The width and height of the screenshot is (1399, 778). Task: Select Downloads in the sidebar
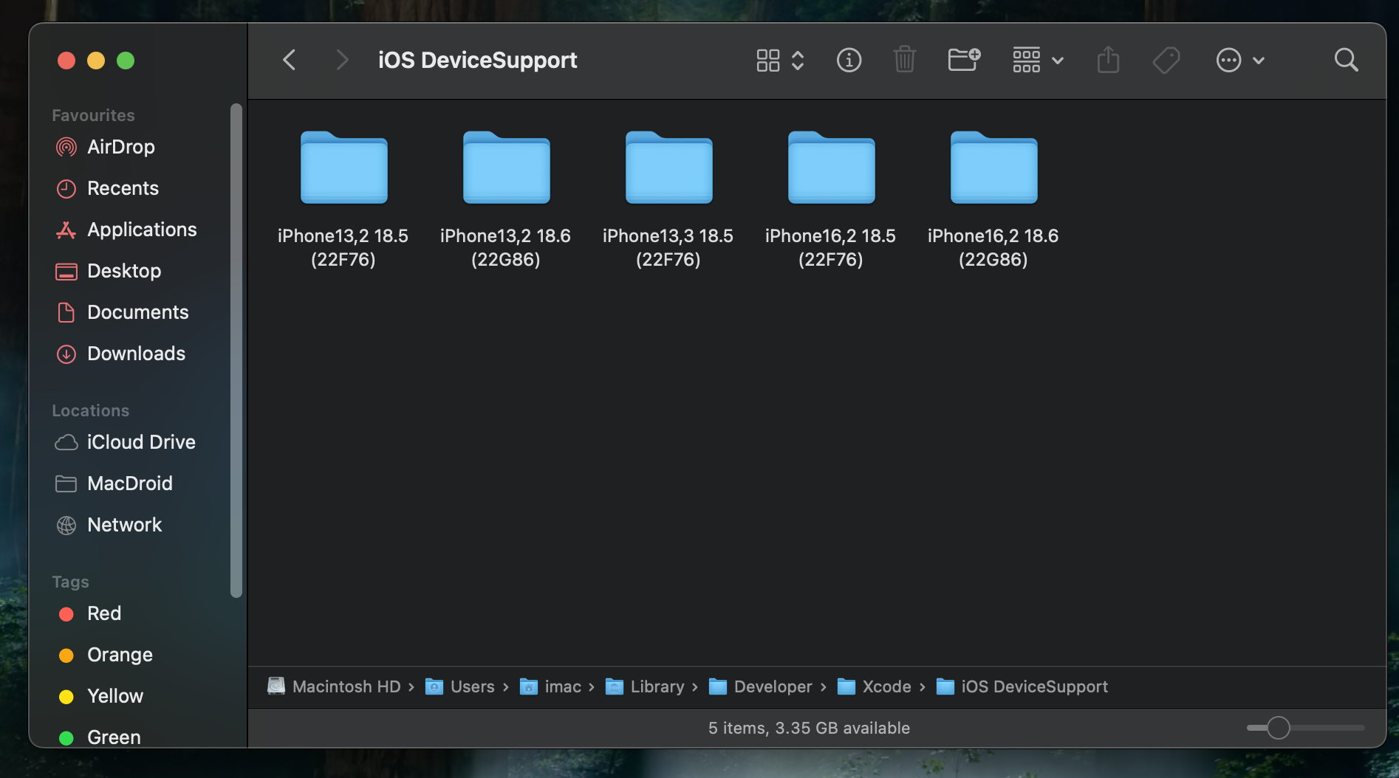136,354
